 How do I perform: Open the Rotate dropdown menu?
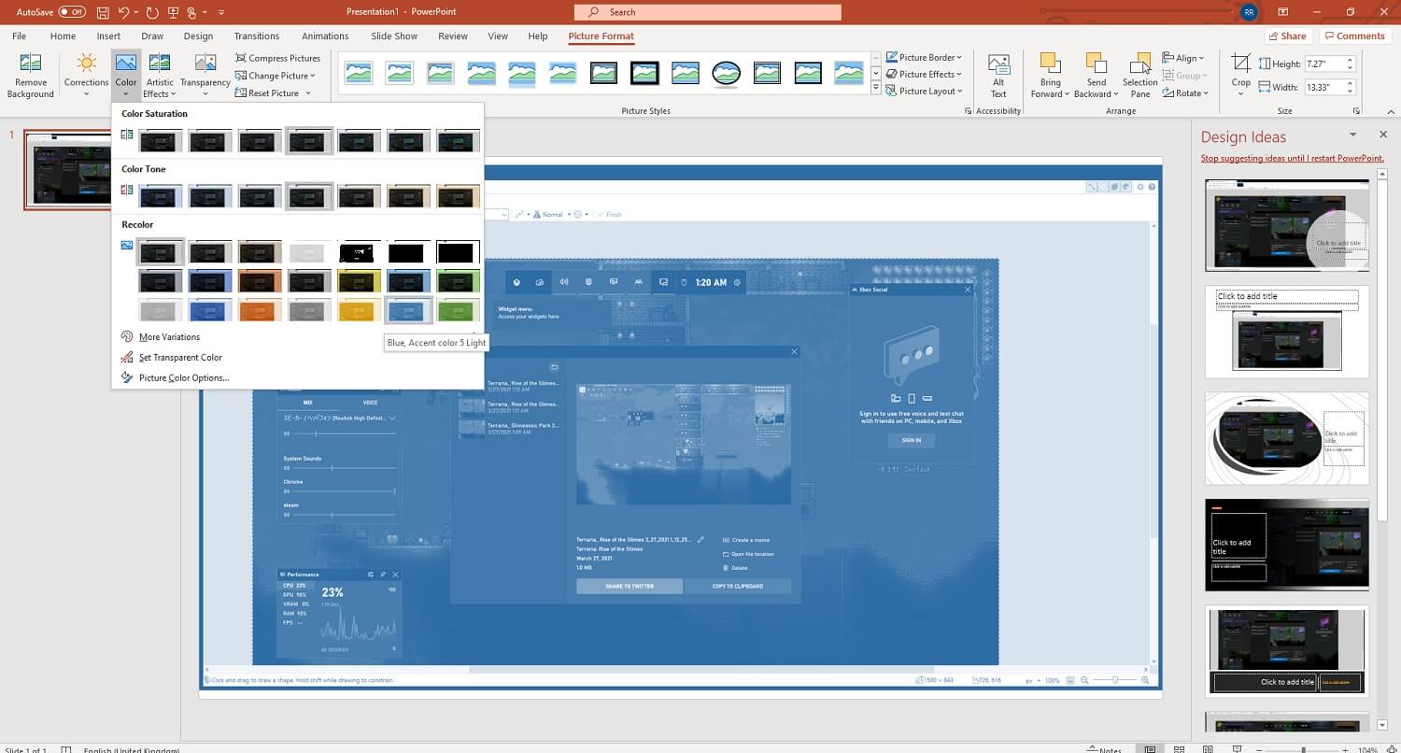[x=1185, y=92]
